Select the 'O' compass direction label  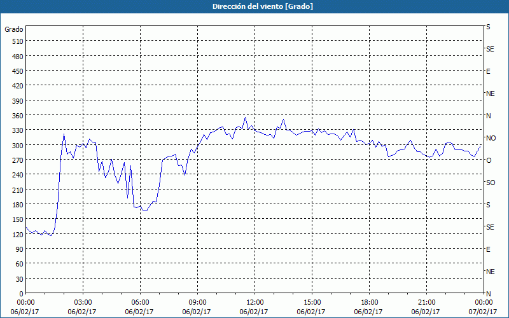[x=488, y=160]
